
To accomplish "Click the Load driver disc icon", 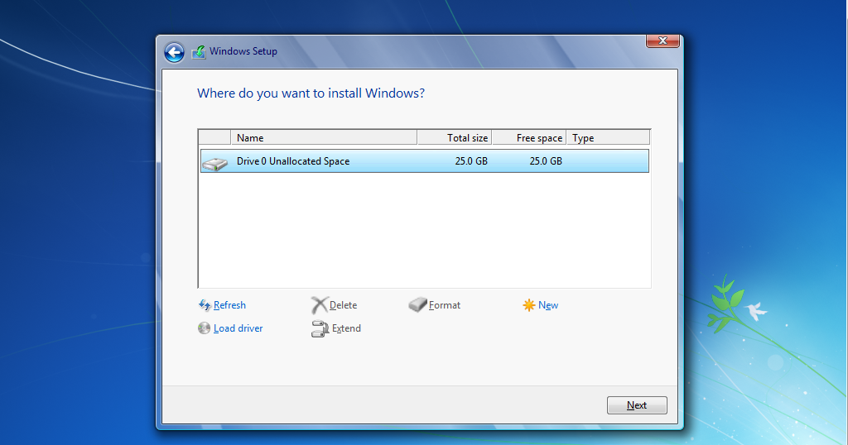I will point(204,328).
